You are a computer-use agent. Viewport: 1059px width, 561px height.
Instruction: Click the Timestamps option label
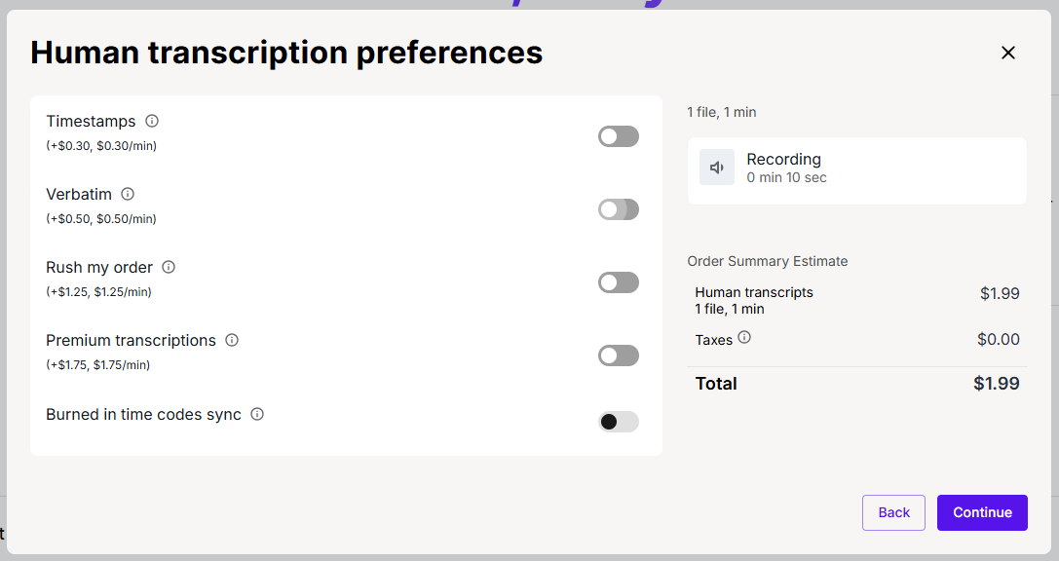coord(91,121)
